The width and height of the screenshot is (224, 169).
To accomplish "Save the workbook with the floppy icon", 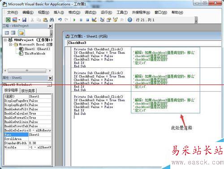I will tap(24, 20).
